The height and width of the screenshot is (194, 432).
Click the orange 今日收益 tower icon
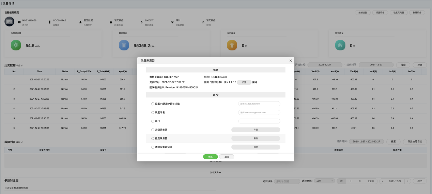[x=232, y=45]
